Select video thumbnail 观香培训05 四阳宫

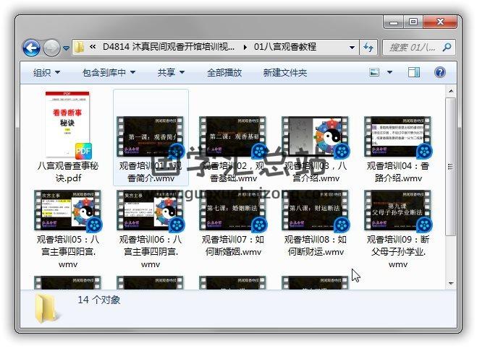[x=68, y=211]
